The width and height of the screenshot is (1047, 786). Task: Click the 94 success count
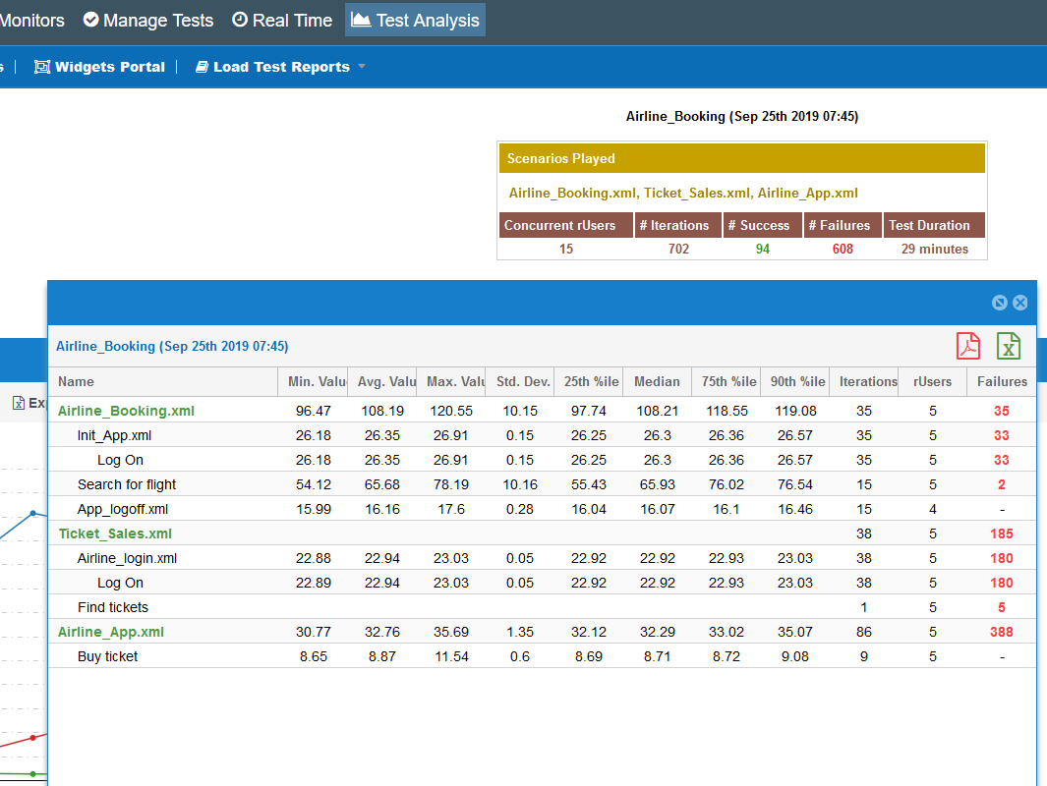click(x=763, y=249)
